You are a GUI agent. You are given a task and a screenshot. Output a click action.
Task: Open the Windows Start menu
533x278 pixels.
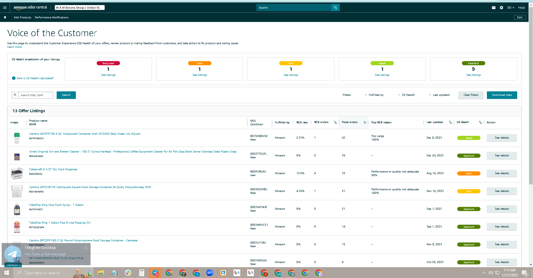tap(7, 273)
